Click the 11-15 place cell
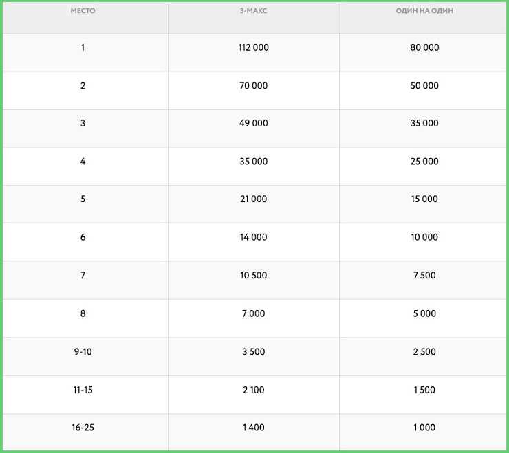The height and width of the screenshot is (453, 509). tap(83, 390)
